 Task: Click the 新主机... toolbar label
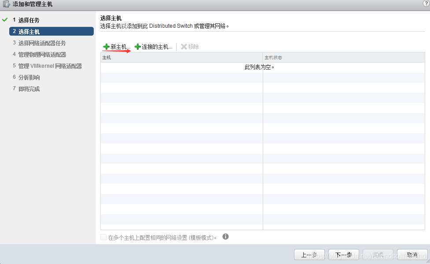pyautogui.click(x=121, y=47)
